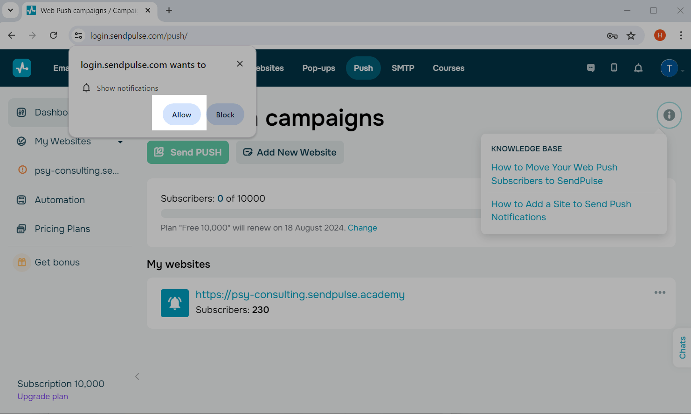Open the chat messages icon in header
691x414 pixels.
tap(591, 68)
